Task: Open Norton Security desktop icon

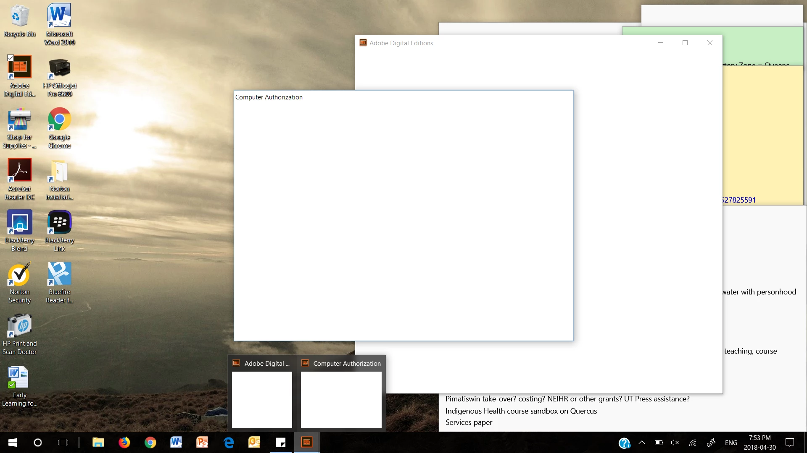Action: [x=19, y=274]
